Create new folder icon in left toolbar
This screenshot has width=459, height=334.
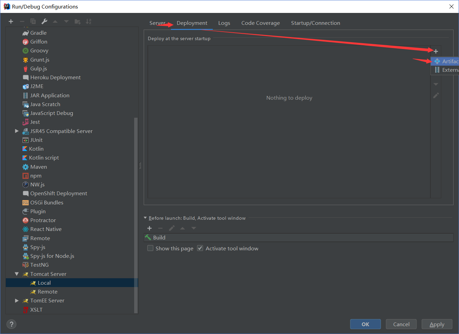78,21
